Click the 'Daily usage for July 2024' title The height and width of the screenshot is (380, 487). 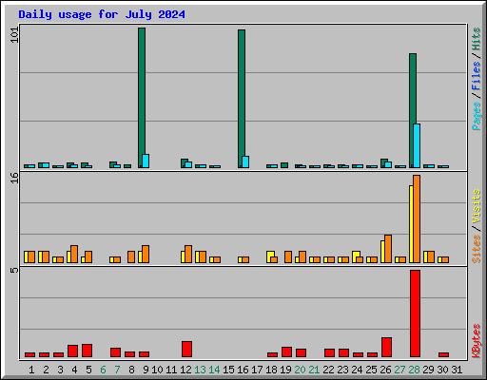tap(102, 14)
